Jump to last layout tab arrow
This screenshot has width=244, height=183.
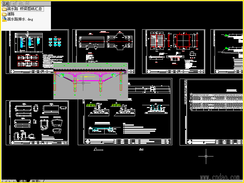[x=14, y=181]
